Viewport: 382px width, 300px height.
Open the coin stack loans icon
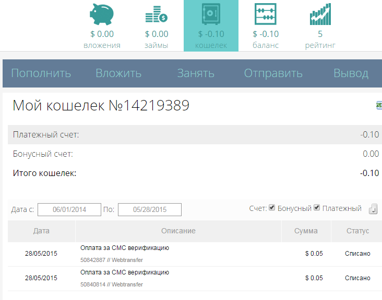coord(157,15)
